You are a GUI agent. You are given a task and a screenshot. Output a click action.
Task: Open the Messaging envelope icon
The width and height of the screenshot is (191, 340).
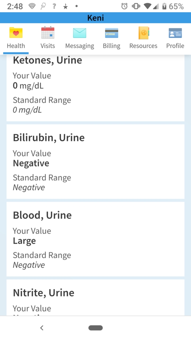[x=80, y=33]
